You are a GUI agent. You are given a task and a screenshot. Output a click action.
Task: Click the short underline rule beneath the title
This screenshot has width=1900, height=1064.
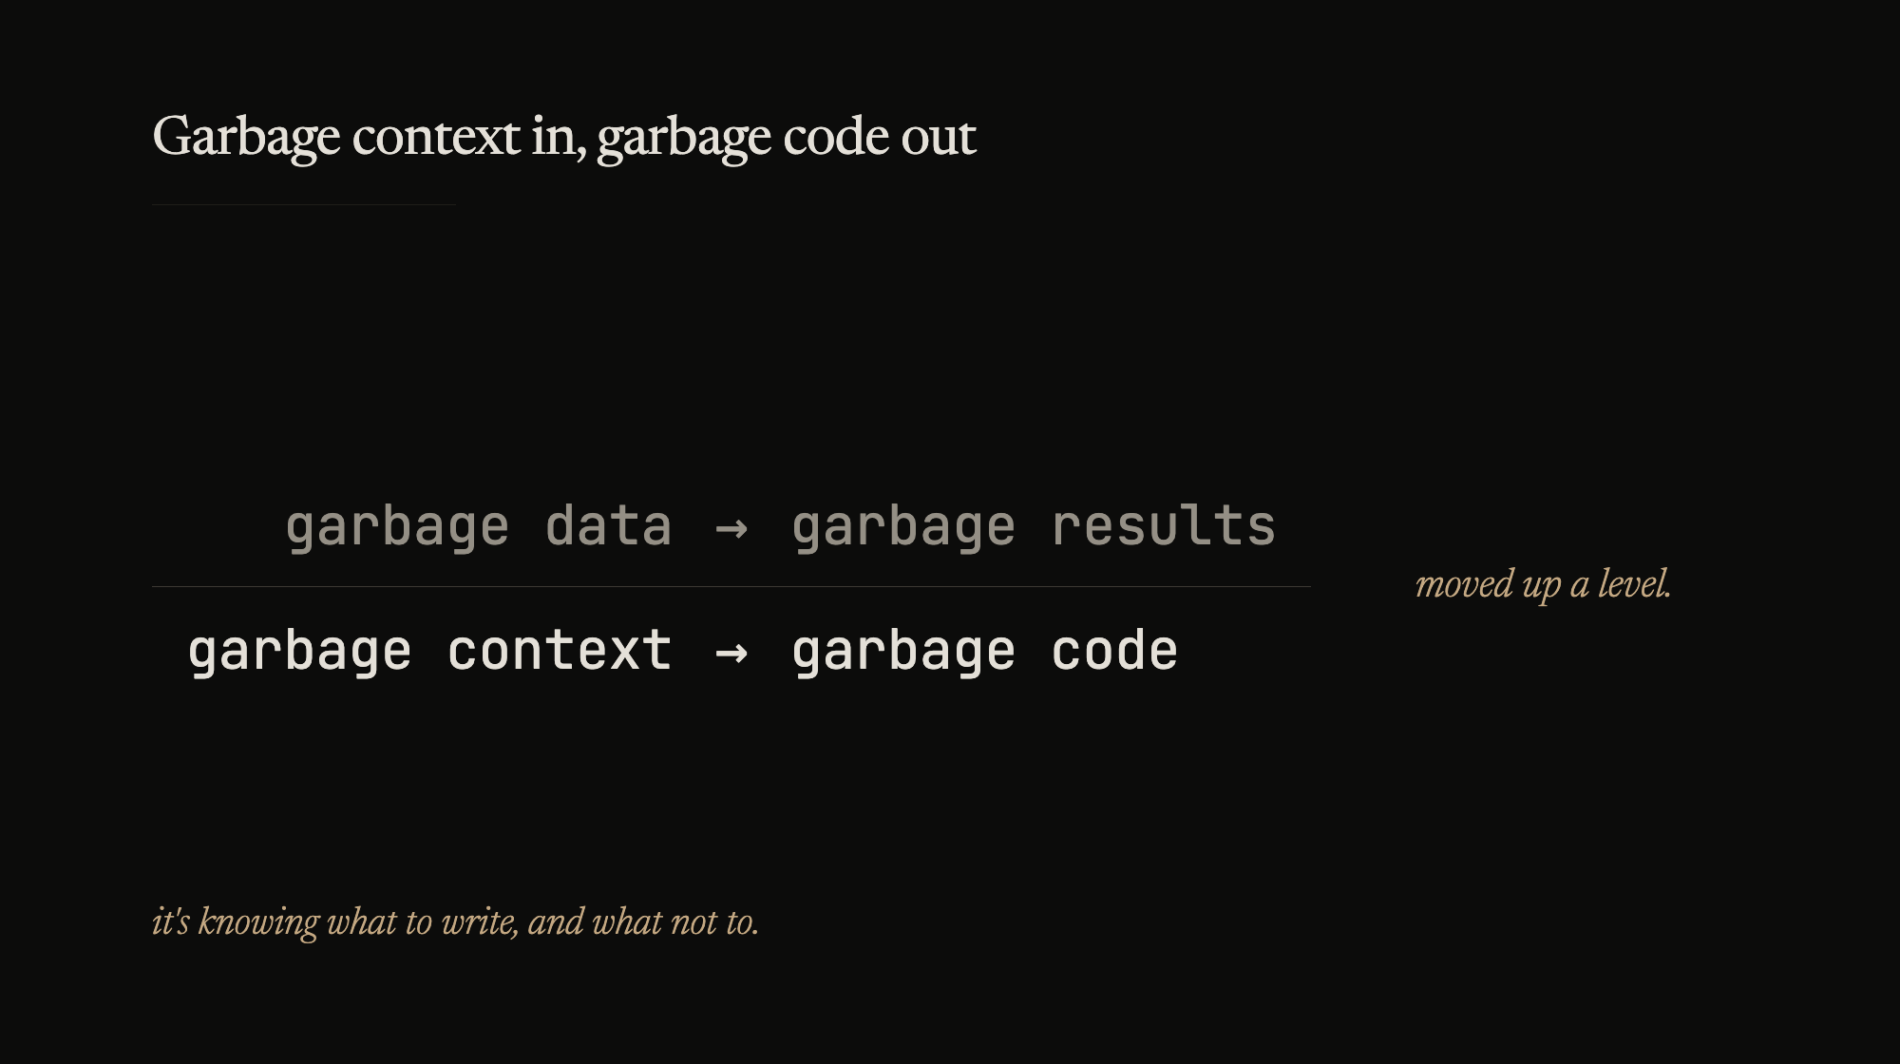coord(303,204)
